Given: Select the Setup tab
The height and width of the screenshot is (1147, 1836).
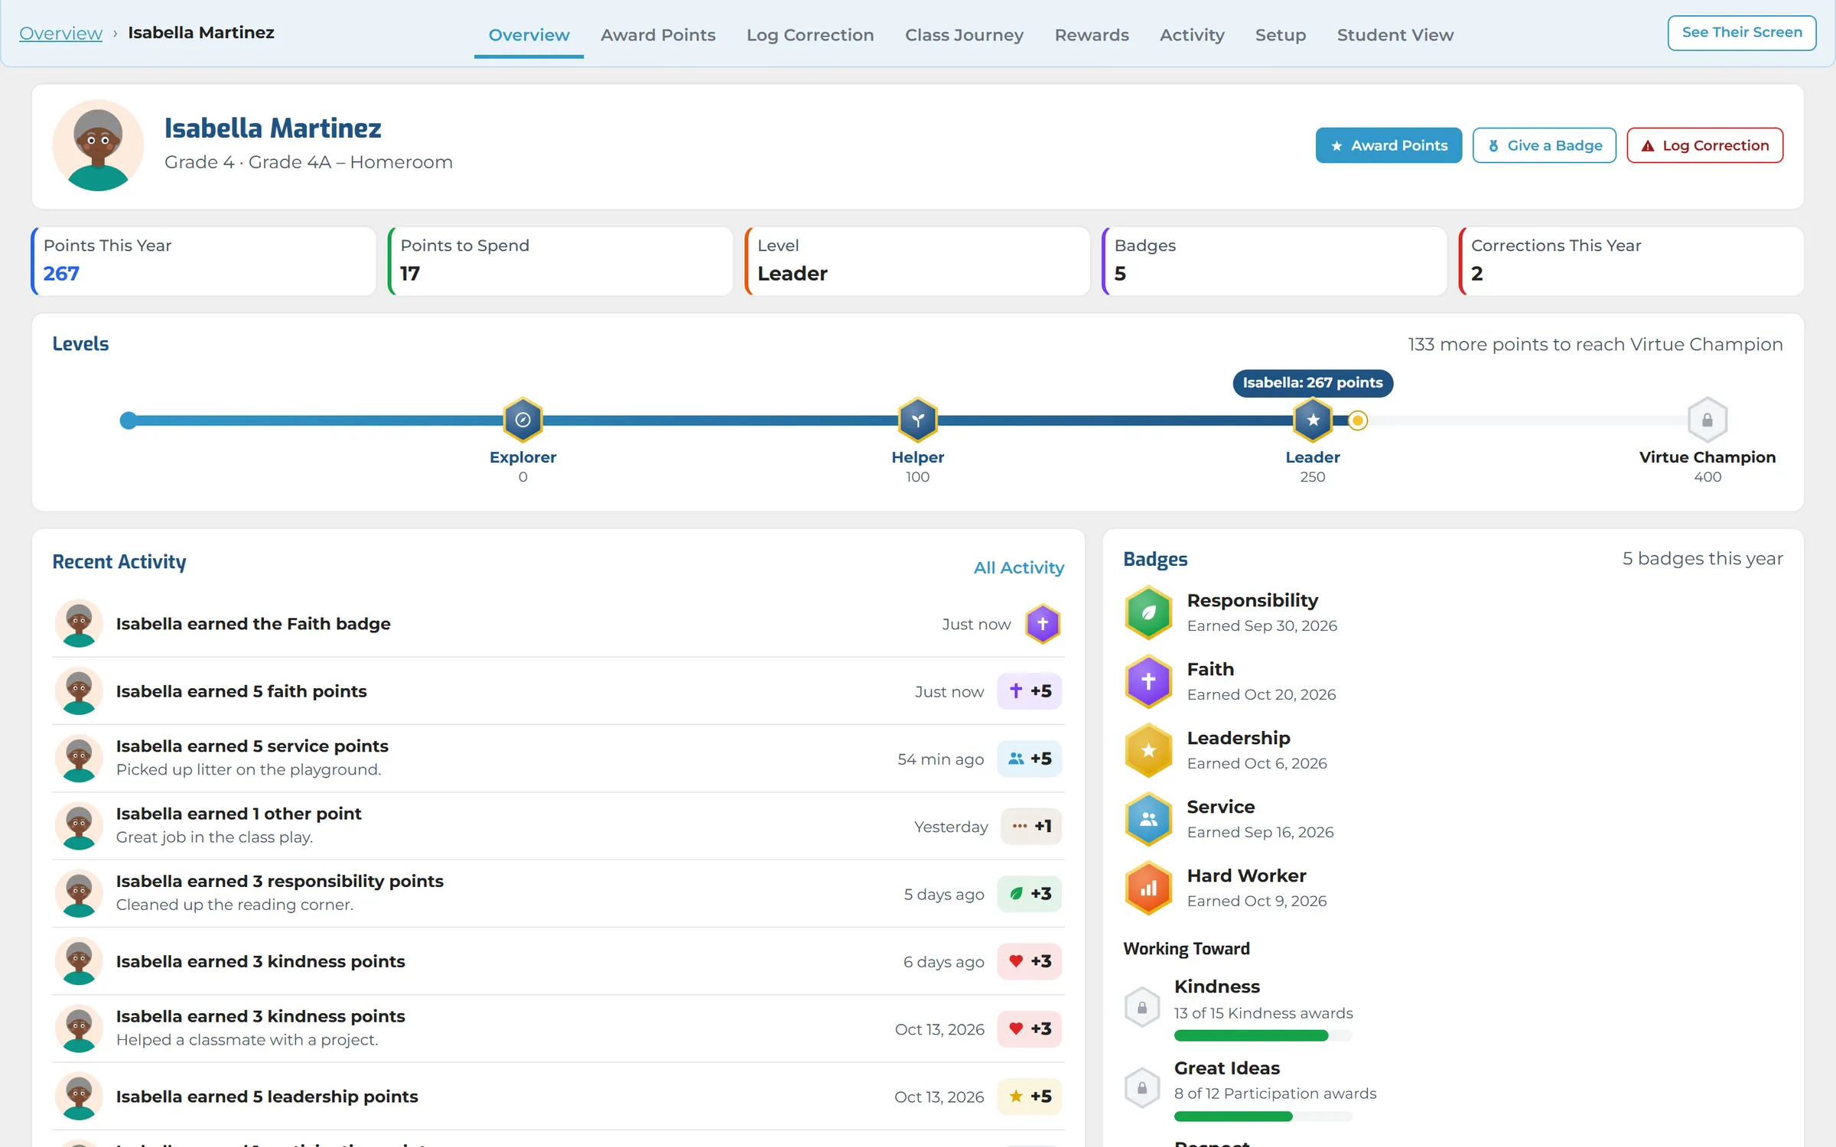Looking at the screenshot, I should (x=1281, y=35).
